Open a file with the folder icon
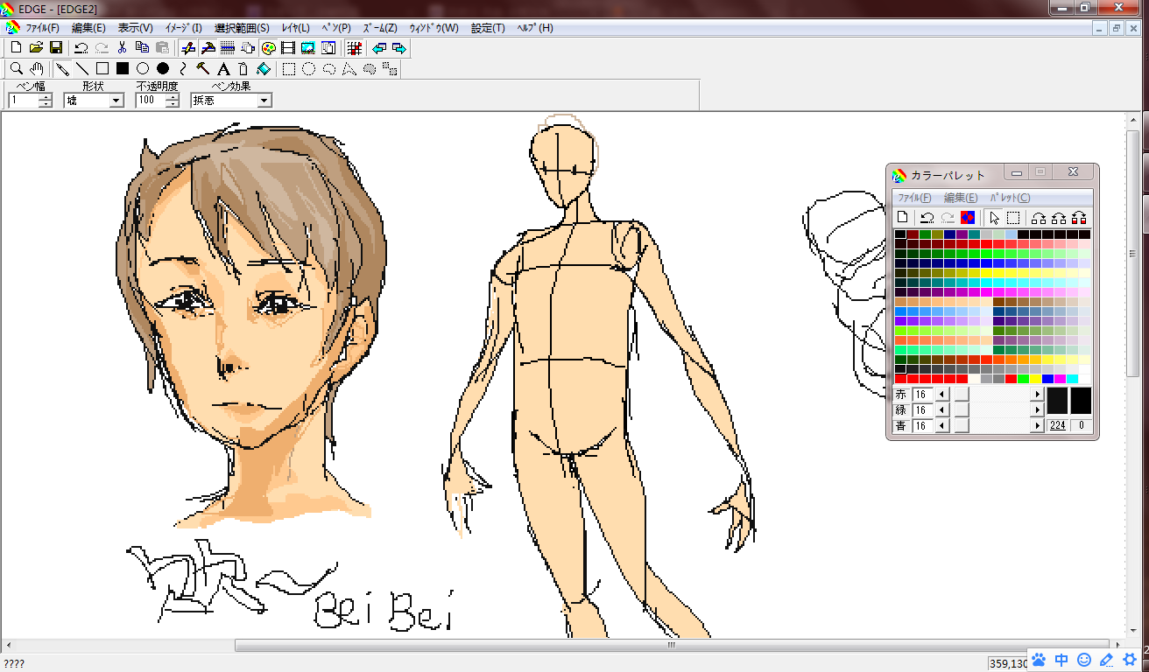Image resolution: width=1149 pixels, height=672 pixels. (36, 48)
